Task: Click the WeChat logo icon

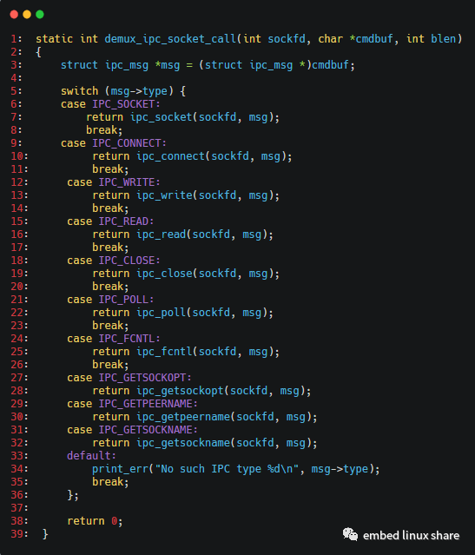Action: [350, 534]
